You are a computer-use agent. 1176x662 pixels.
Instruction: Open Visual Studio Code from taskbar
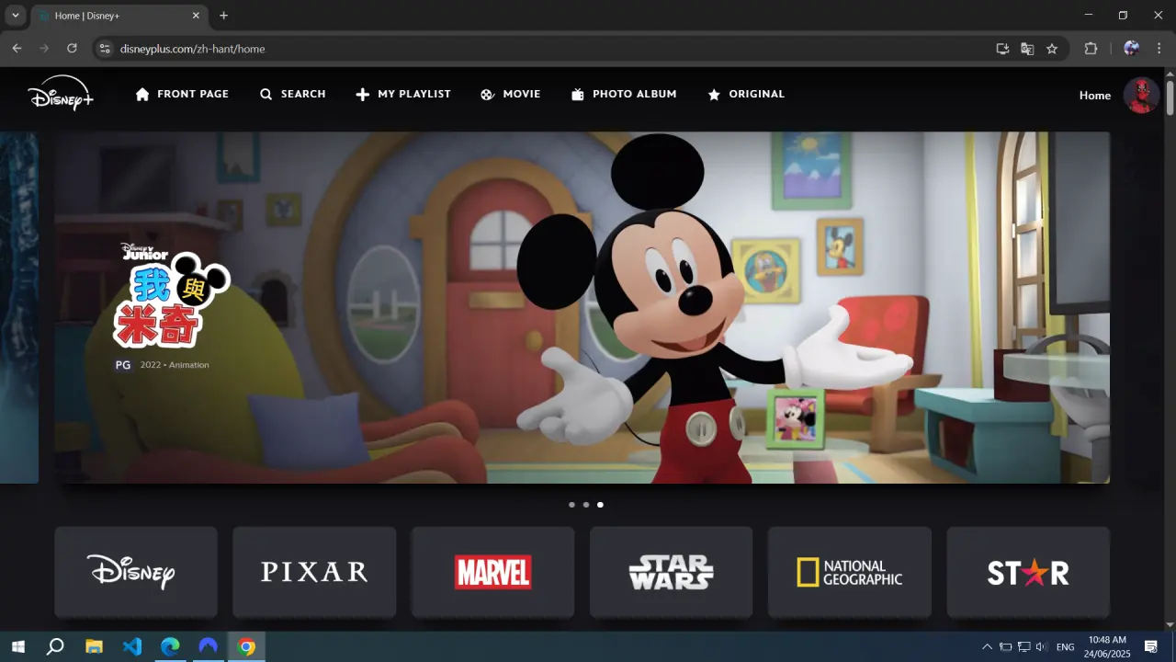click(132, 646)
